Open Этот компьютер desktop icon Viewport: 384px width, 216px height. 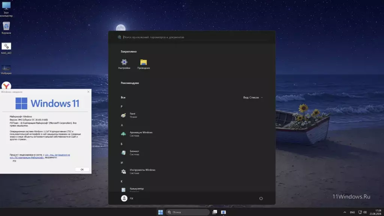[6, 9]
